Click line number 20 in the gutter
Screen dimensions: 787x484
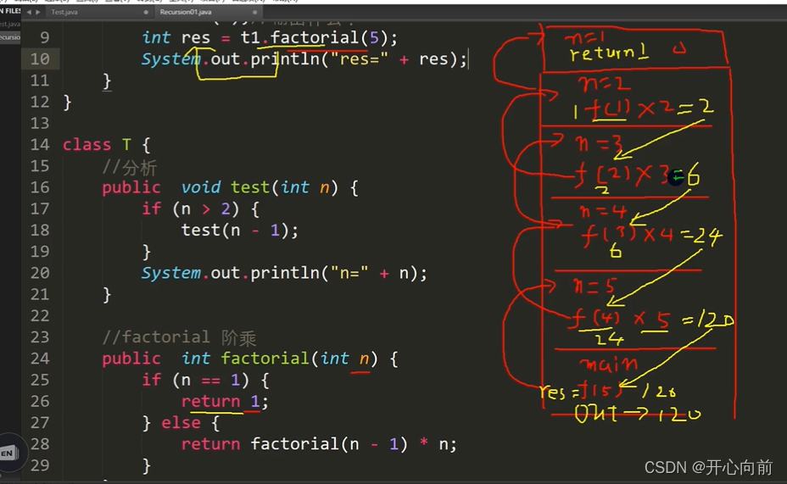tap(40, 273)
